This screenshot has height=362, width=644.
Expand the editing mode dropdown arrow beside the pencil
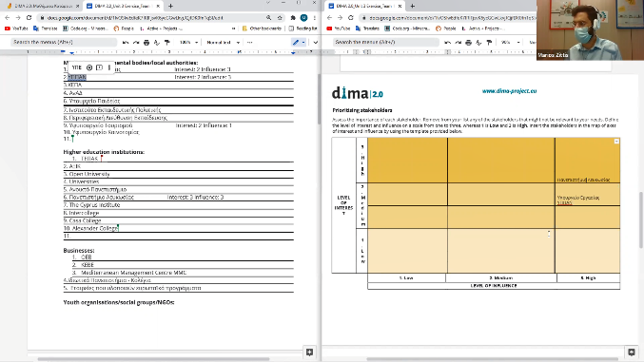[x=303, y=42]
